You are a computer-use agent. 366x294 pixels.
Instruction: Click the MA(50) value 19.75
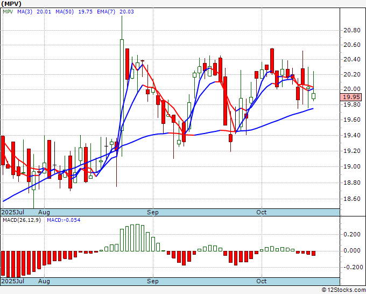tap(85, 12)
